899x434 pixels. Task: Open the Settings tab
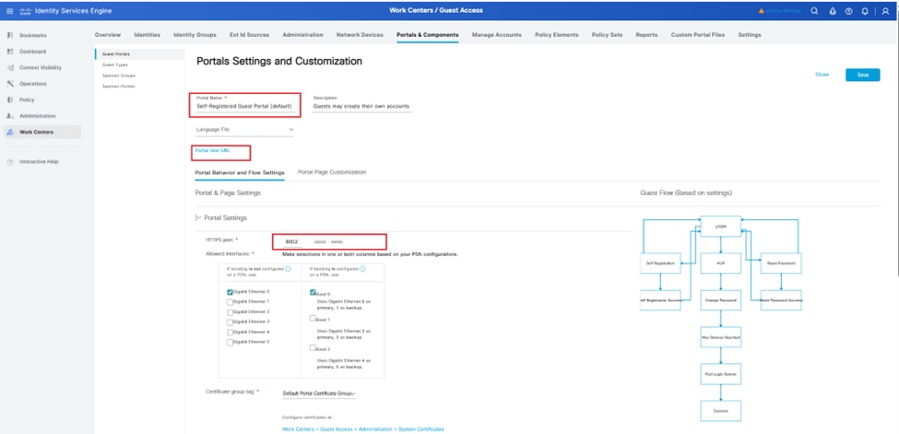(750, 35)
